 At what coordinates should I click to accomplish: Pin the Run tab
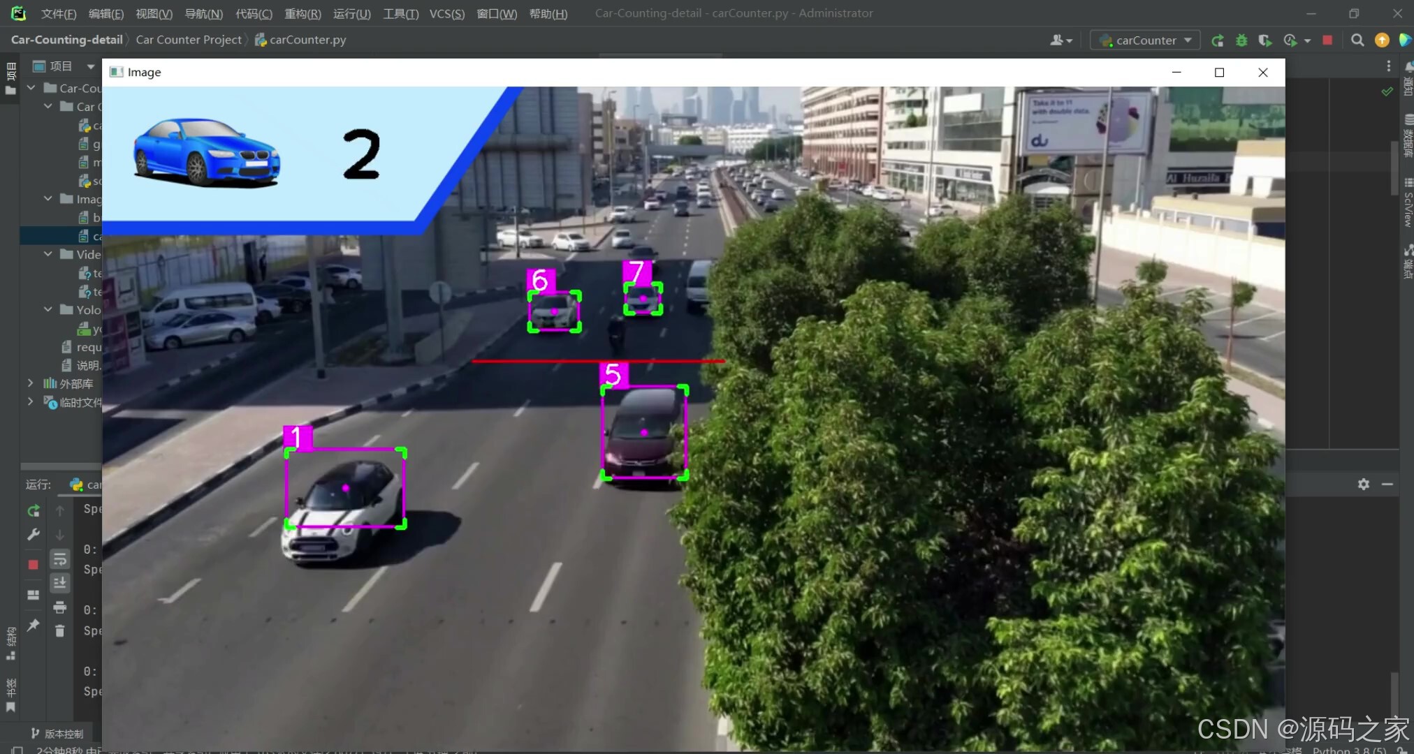pyautogui.click(x=33, y=625)
